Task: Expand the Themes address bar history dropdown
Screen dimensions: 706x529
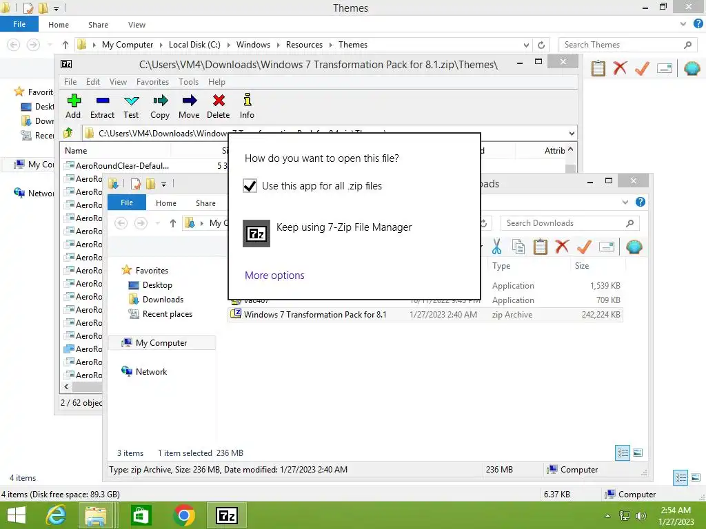Action: 526,45
